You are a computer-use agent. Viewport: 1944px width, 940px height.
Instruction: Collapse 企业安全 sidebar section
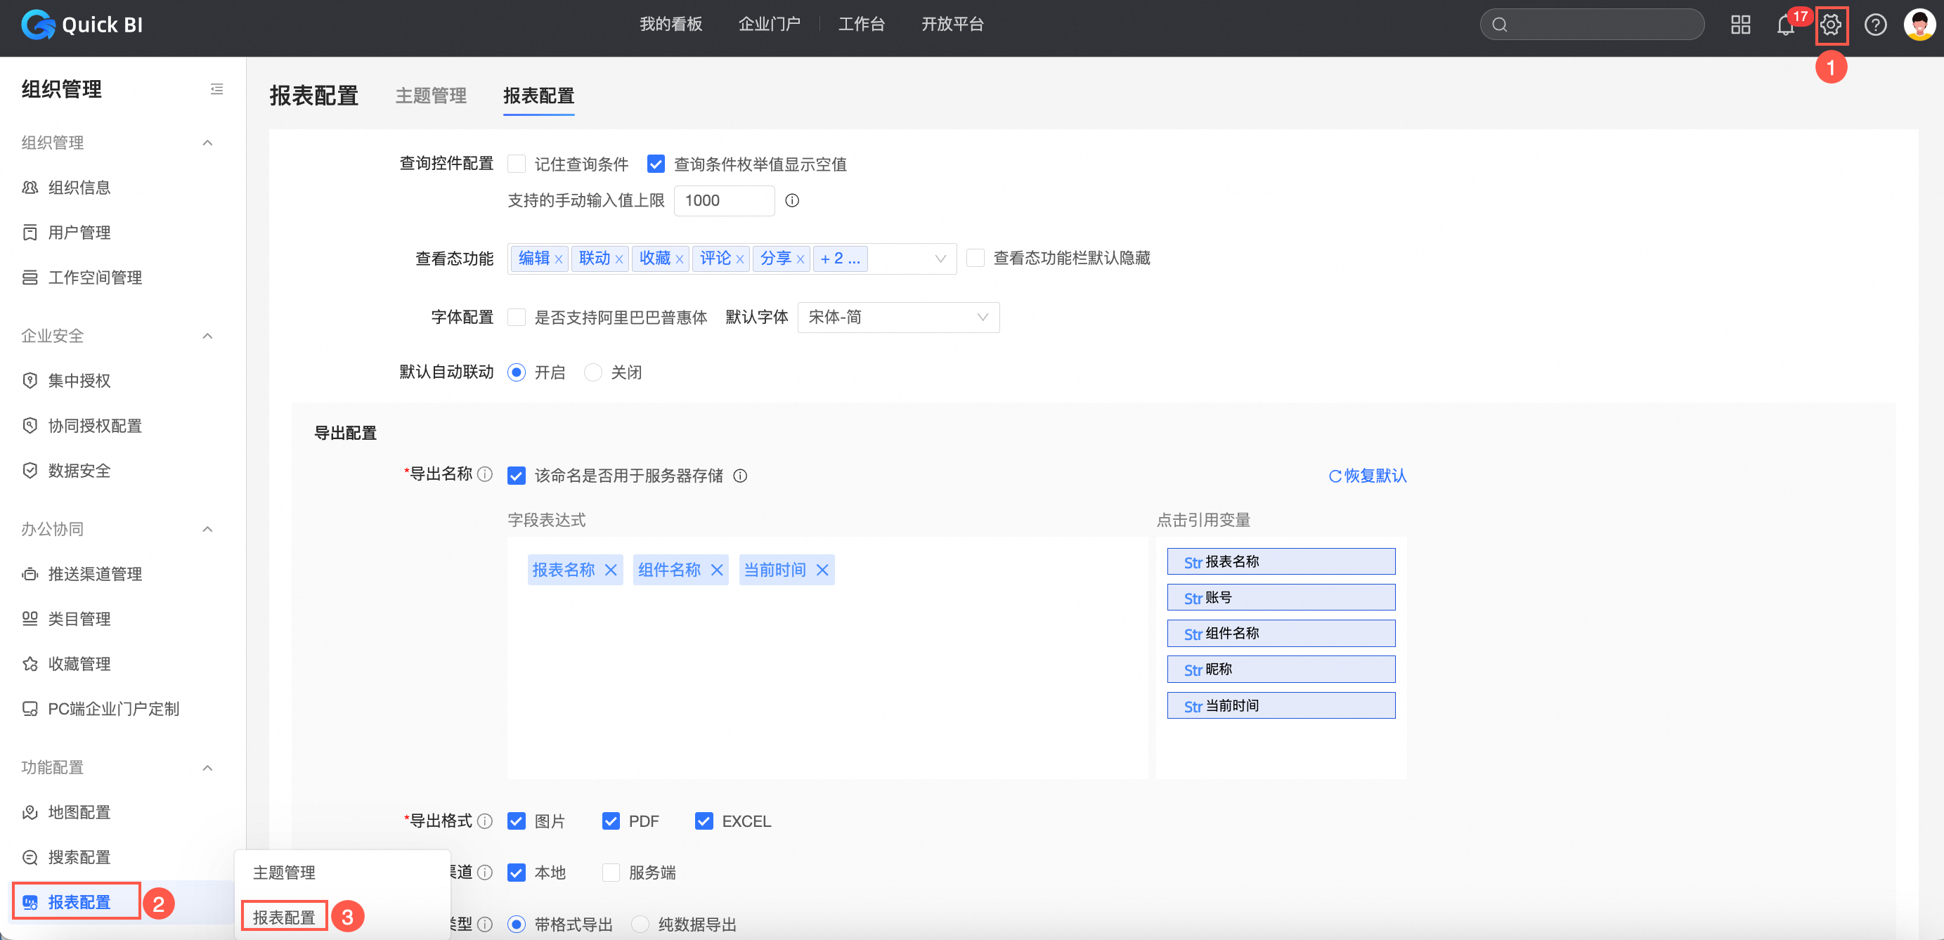(207, 337)
